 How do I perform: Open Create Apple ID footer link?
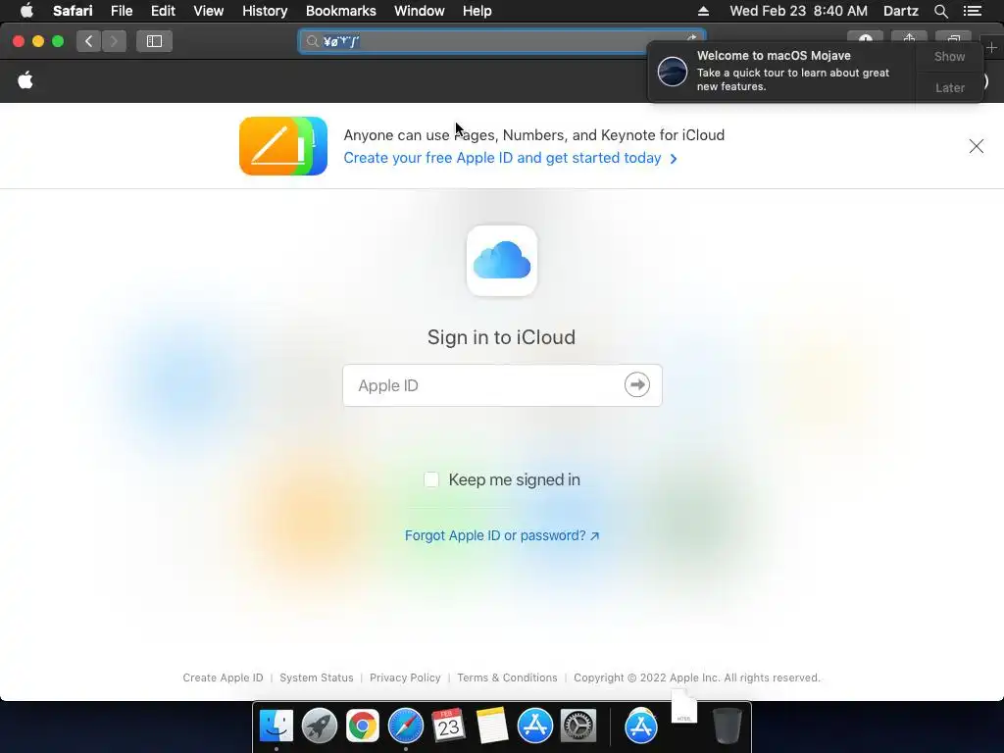(x=223, y=678)
